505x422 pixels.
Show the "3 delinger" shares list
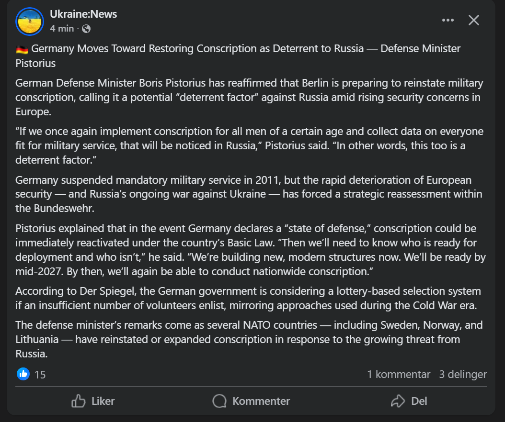[x=463, y=374]
